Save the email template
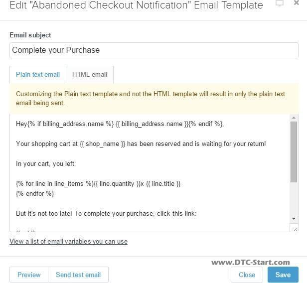The height and width of the screenshot is (283, 307). point(283,275)
